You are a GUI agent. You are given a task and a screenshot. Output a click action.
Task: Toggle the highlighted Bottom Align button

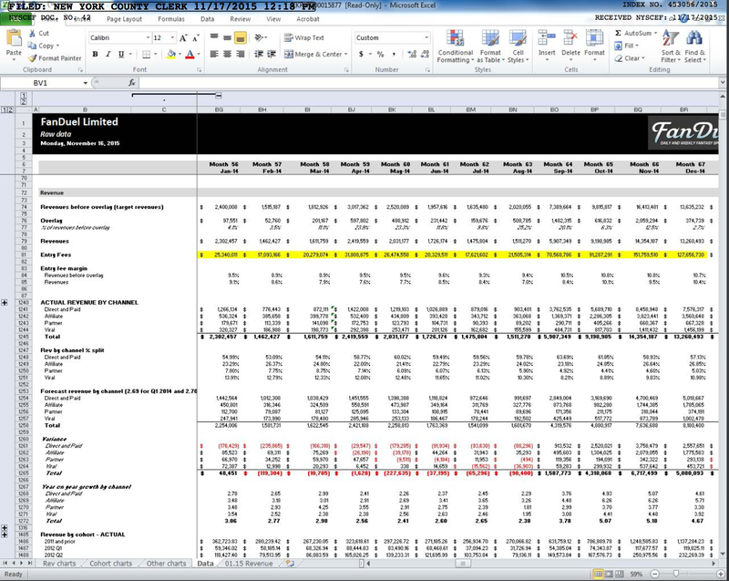240,37
